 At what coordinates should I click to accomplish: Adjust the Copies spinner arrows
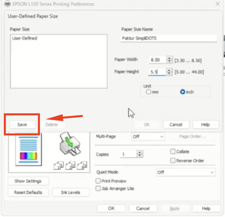[140, 154]
